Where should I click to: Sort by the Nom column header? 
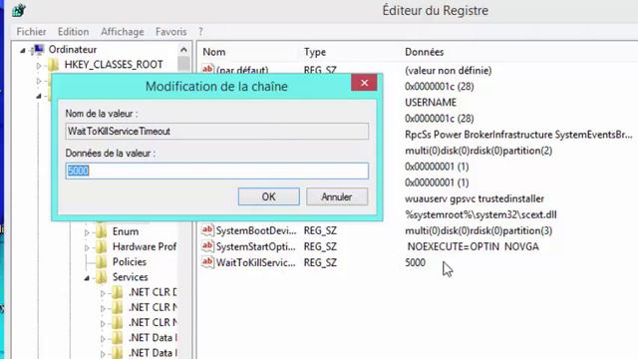coord(214,52)
